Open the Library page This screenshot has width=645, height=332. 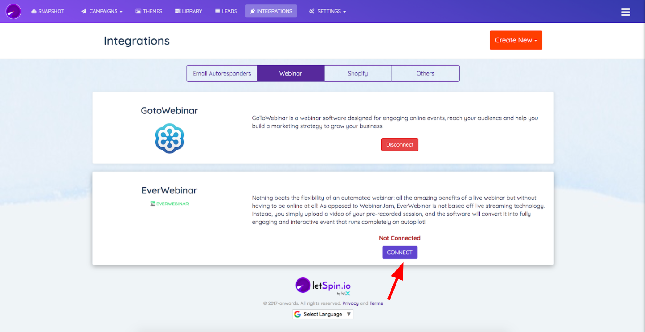[x=189, y=11]
